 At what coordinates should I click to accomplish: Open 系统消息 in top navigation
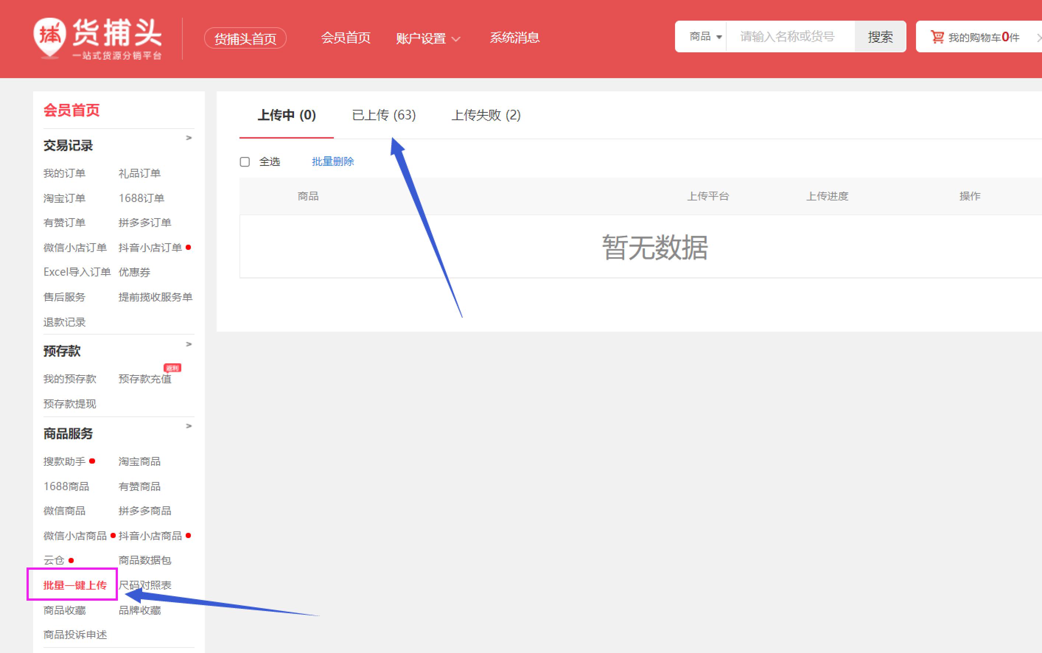point(514,38)
